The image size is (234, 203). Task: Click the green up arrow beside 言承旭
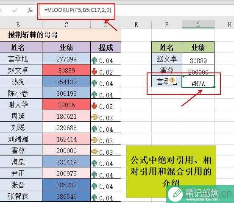pos(94,60)
